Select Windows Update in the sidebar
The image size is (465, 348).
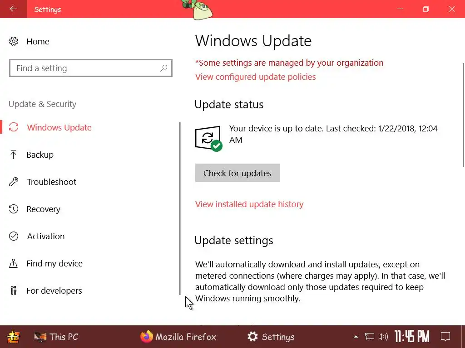point(59,127)
